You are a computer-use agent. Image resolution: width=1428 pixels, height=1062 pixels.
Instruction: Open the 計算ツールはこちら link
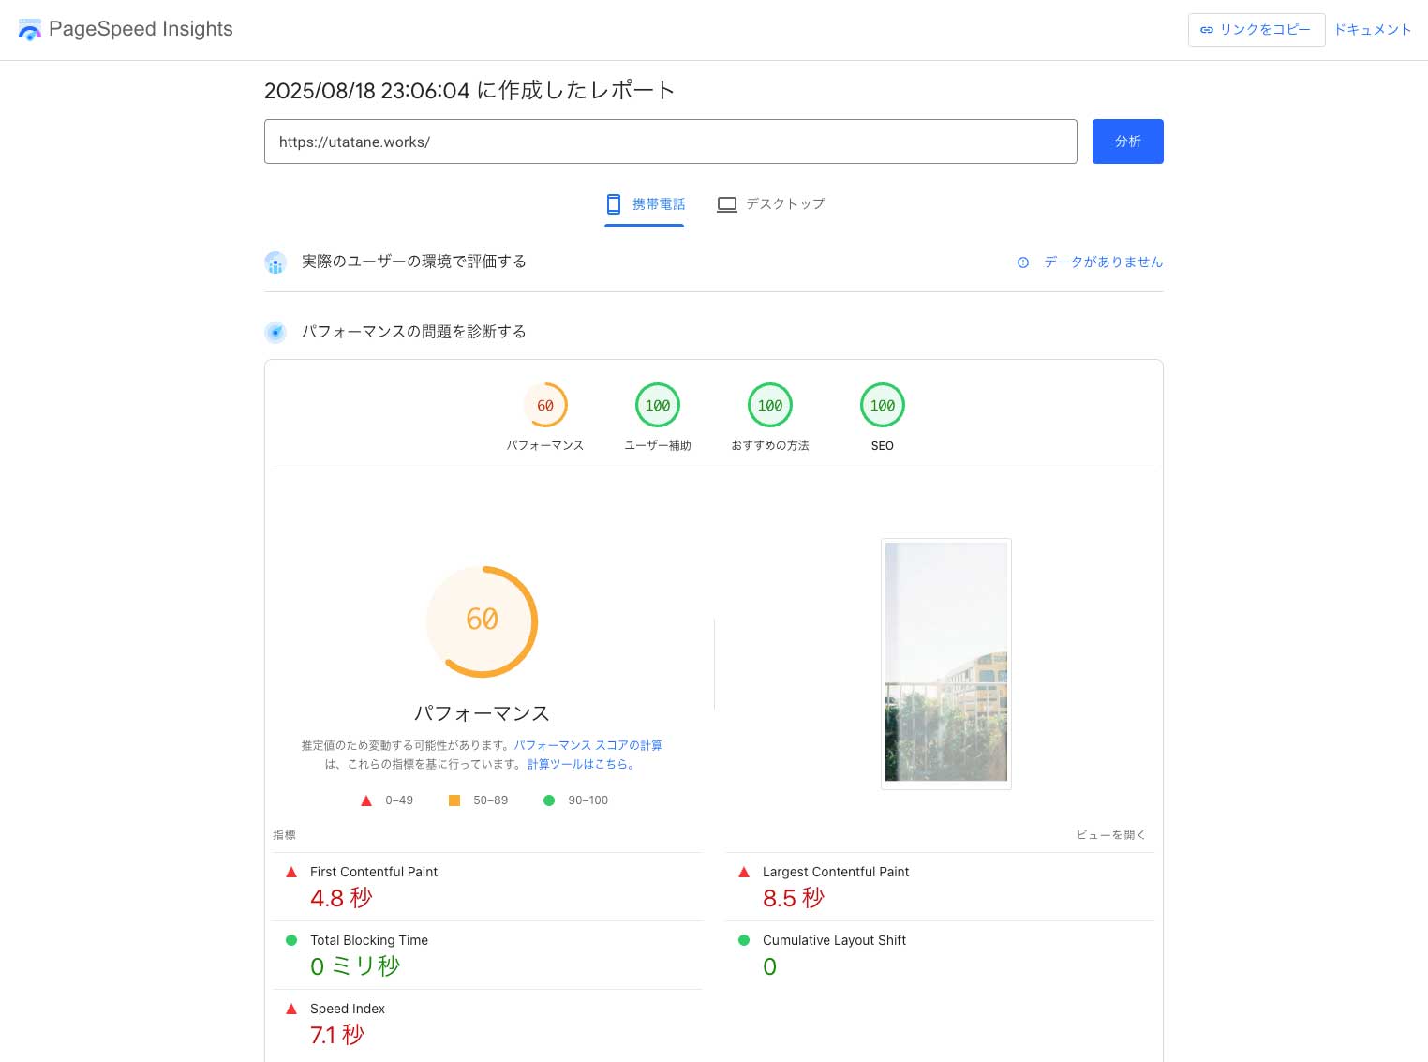581,764
